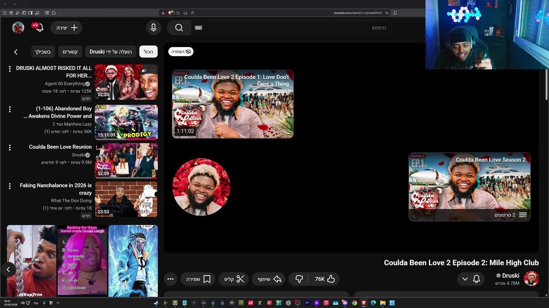The height and width of the screenshot is (308, 549).
Task: Open Steam from the taskbar
Action: coord(156,303)
